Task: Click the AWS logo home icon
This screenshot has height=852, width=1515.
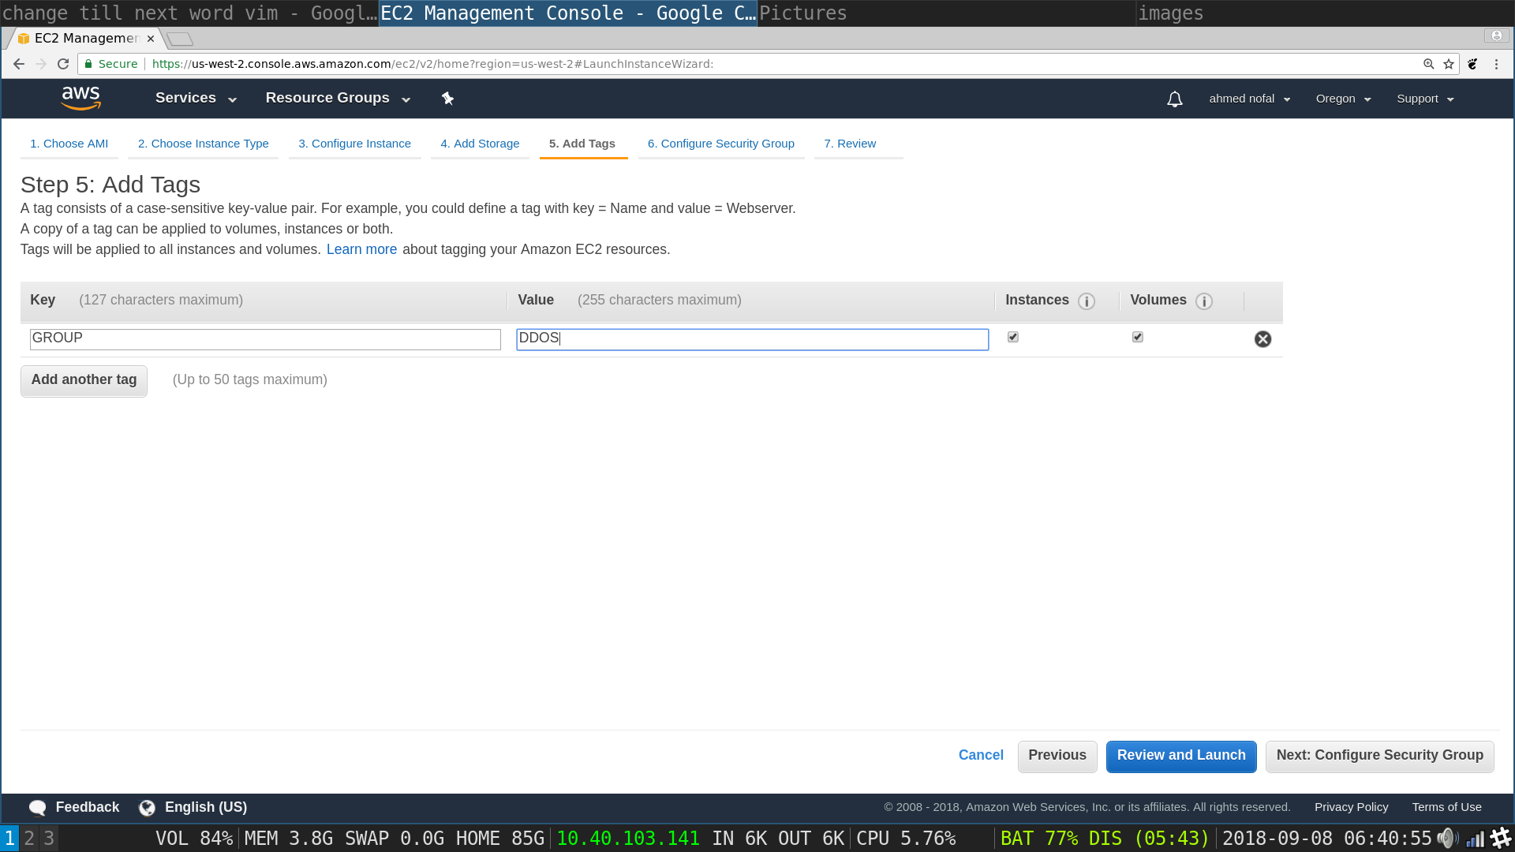Action: [x=80, y=99]
